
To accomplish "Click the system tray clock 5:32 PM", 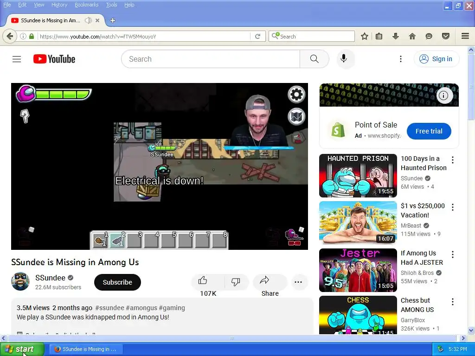I will [457, 349].
